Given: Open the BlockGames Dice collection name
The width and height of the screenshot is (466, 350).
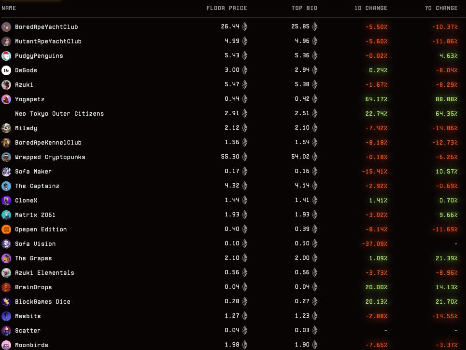Looking at the screenshot, I should point(43,302).
